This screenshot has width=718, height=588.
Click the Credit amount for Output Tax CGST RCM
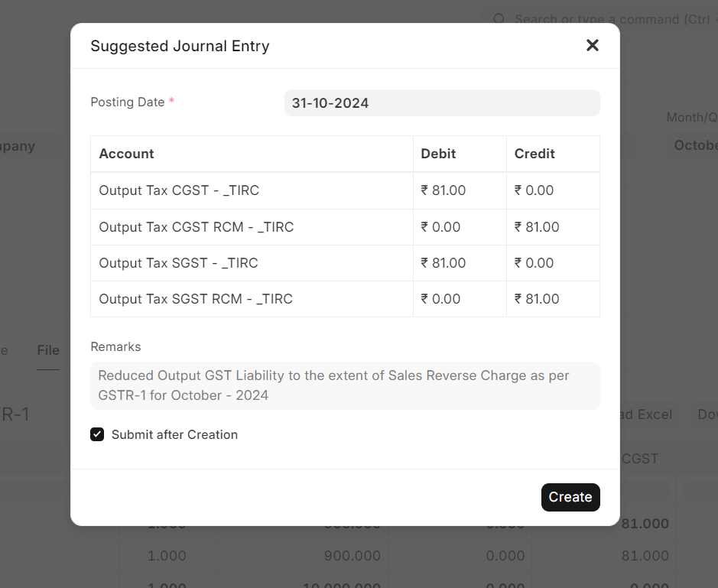point(537,227)
